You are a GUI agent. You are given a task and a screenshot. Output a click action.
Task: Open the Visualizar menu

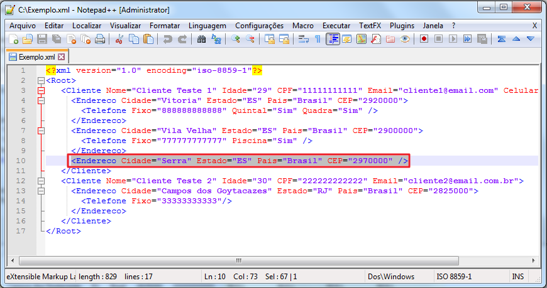coord(126,26)
